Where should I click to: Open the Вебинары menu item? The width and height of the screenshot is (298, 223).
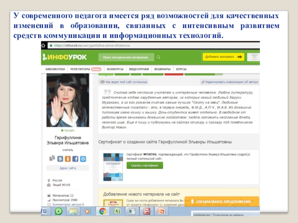(162, 69)
